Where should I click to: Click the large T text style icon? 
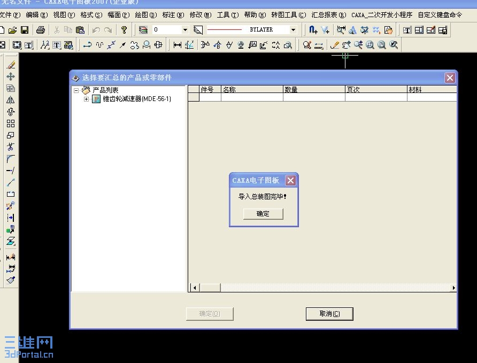(57, 45)
